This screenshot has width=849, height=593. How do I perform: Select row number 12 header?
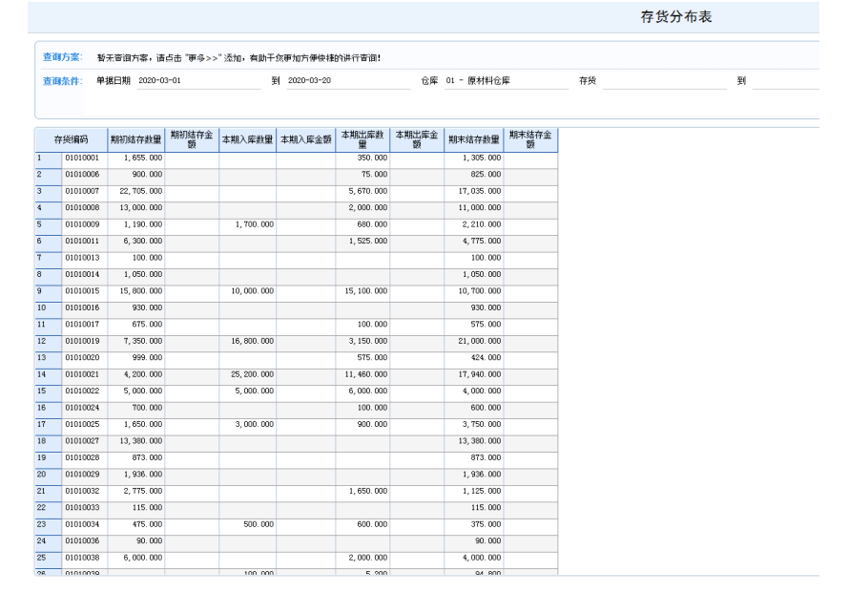(49, 342)
